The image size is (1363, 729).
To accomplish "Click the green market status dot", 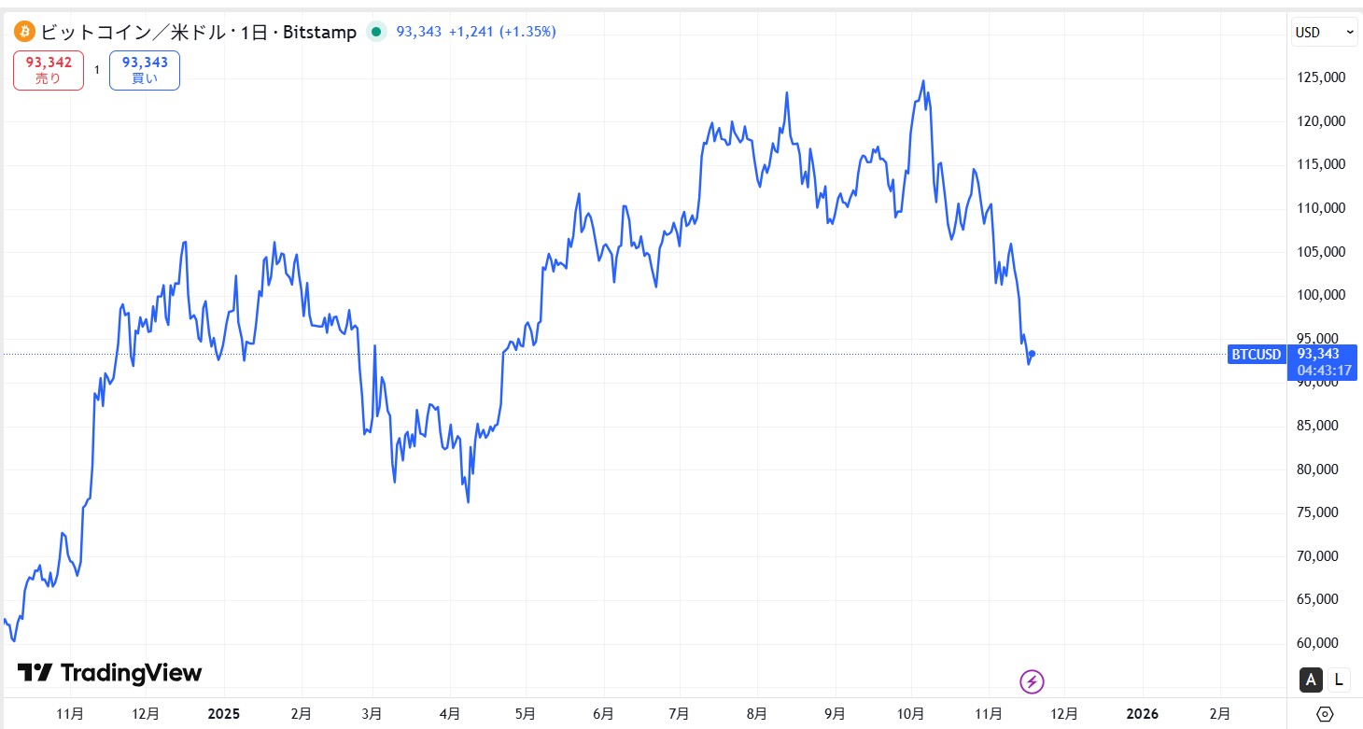I will (x=376, y=31).
